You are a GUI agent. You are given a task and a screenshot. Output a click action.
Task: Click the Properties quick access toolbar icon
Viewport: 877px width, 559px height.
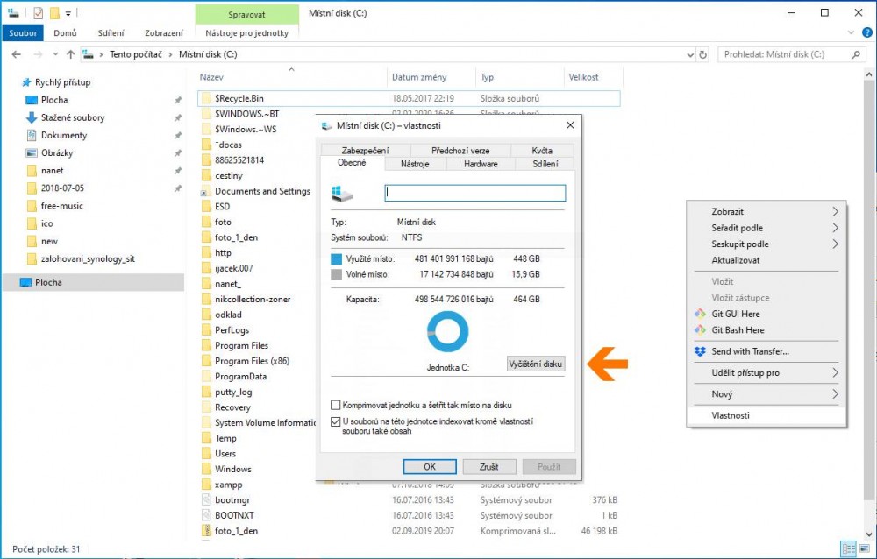pos(38,13)
